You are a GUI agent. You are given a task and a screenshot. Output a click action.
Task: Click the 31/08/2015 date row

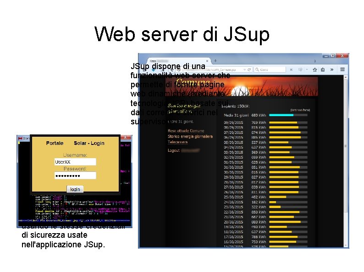coord(233,167)
